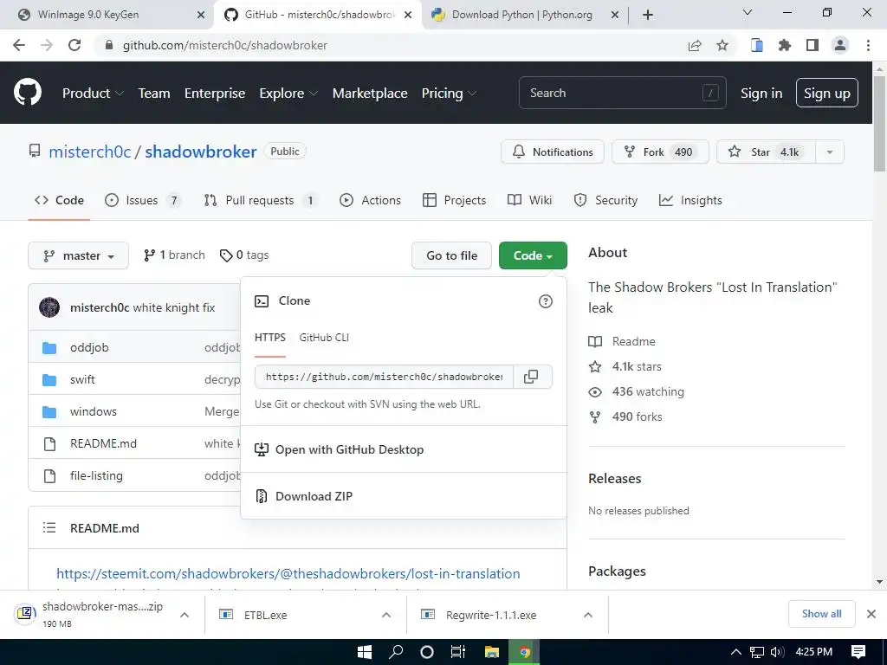Viewport: 887px width, 665px height.
Task: Click the Sign up button
Action: point(826,93)
